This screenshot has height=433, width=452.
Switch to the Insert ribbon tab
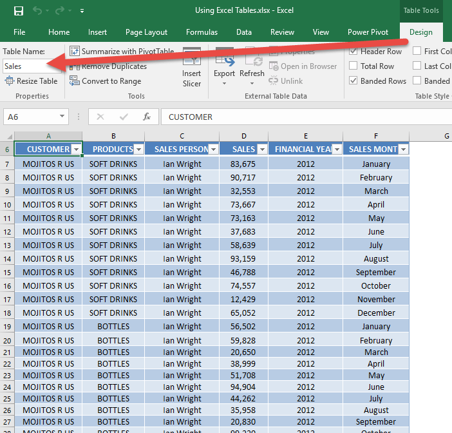coord(97,32)
